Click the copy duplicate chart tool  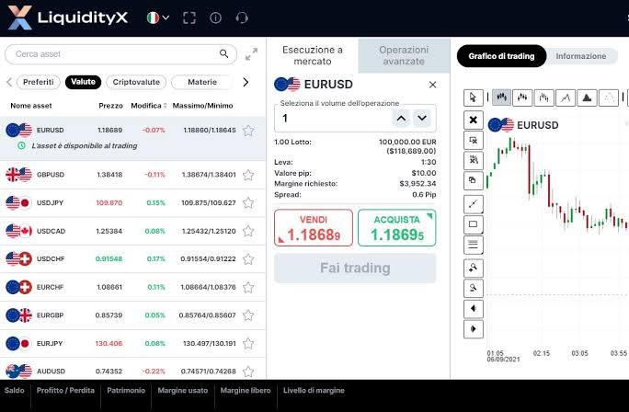pos(474,180)
